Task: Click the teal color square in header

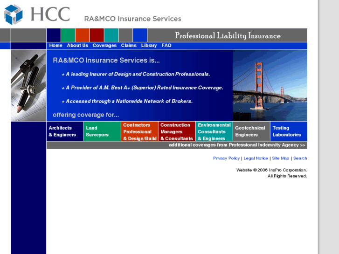Action: click(111, 35)
